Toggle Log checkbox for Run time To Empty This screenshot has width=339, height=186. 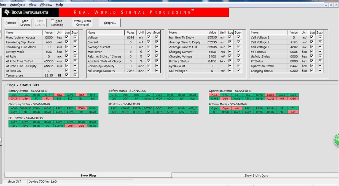click(230, 37)
